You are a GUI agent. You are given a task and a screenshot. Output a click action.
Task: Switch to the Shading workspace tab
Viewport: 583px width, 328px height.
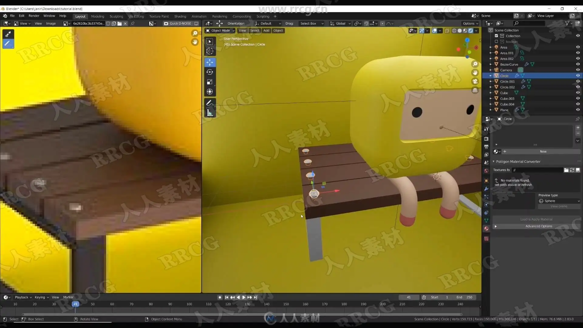pyautogui.click(x=180, y=16)
